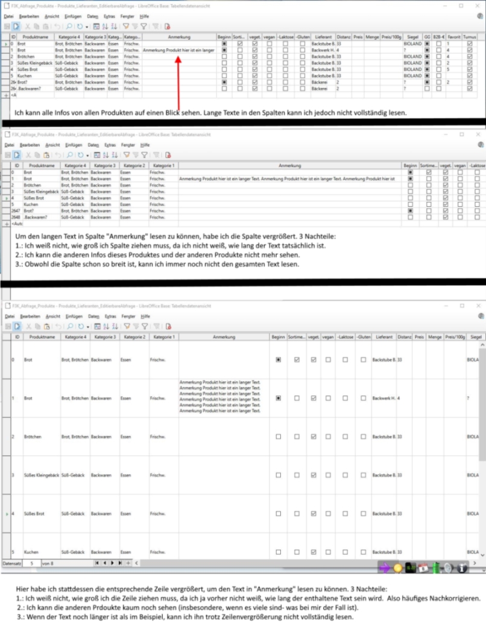This screenshot has height=642, width=486.
Task: Open Refresh dropdown arrow in bottom window toolbar
Action: coord(87,325)
